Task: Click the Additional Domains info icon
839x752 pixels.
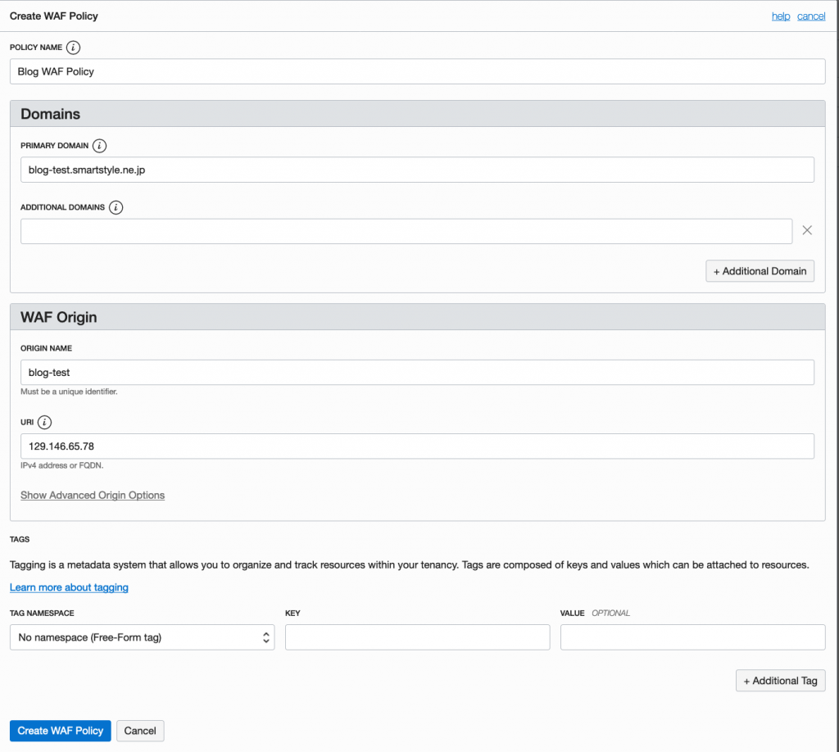Action: click(116, 207)
